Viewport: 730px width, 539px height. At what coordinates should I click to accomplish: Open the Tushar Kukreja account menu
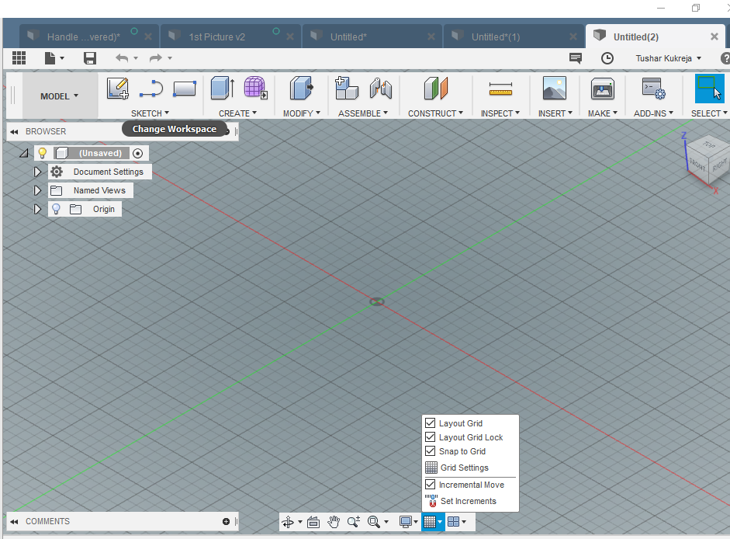669,58
